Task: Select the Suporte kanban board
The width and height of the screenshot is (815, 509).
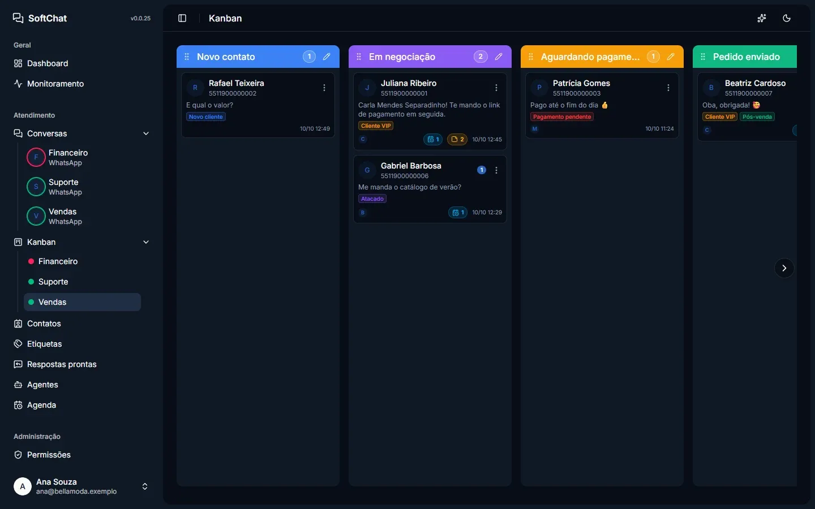Action: [x=82, y=282]
